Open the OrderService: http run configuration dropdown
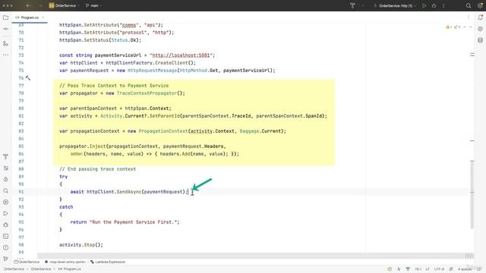 [395, 5]
